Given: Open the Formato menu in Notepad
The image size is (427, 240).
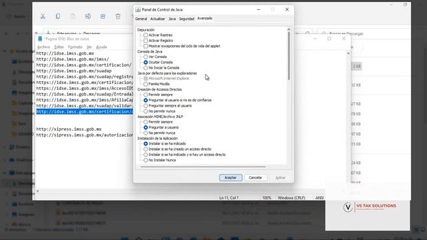Looking at the screenshot, I should (75, 47).
